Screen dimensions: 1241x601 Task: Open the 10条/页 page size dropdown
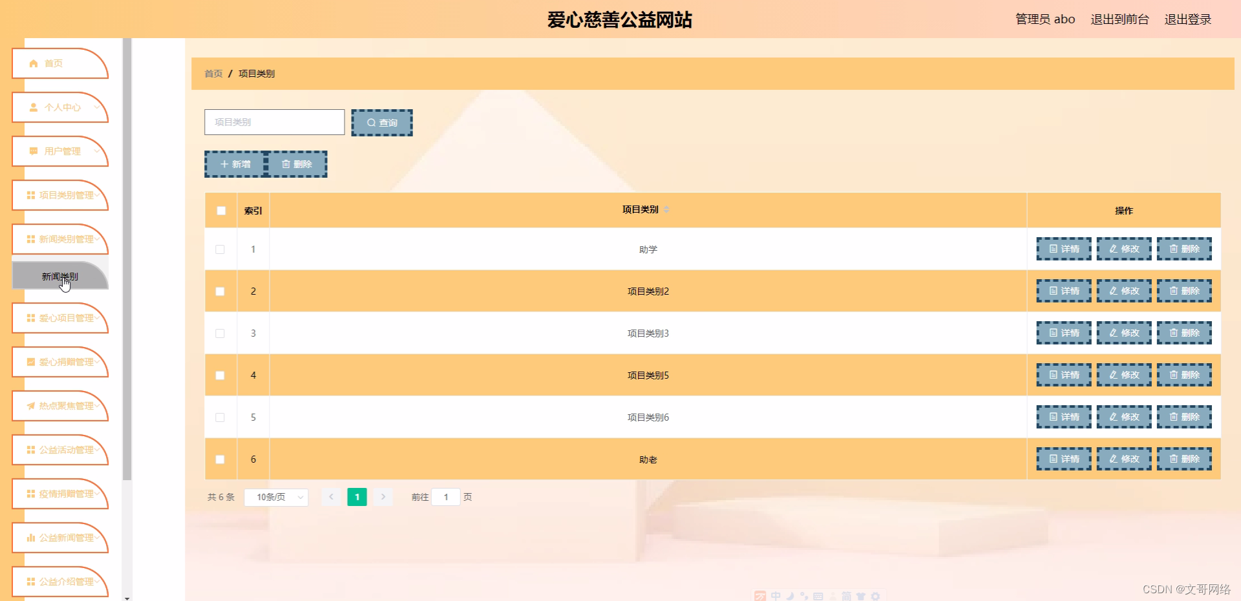pos(276,497)
